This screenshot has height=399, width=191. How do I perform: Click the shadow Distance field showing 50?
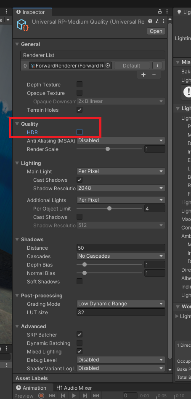coord(121,248)
